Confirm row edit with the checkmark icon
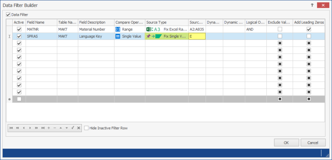 tap(73, 128)
